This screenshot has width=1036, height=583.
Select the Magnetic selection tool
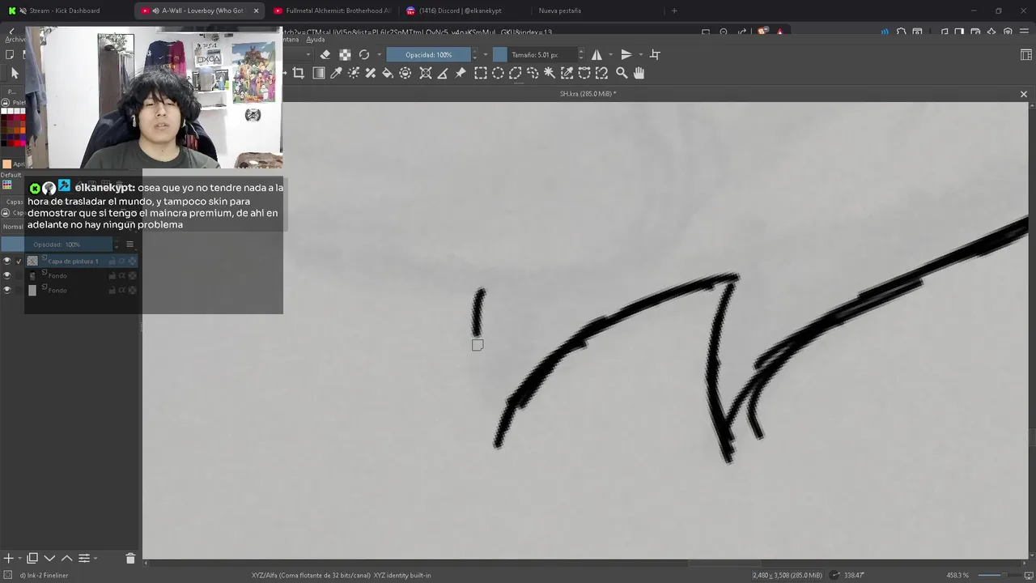pyautogui.click(x=601, y=73)
